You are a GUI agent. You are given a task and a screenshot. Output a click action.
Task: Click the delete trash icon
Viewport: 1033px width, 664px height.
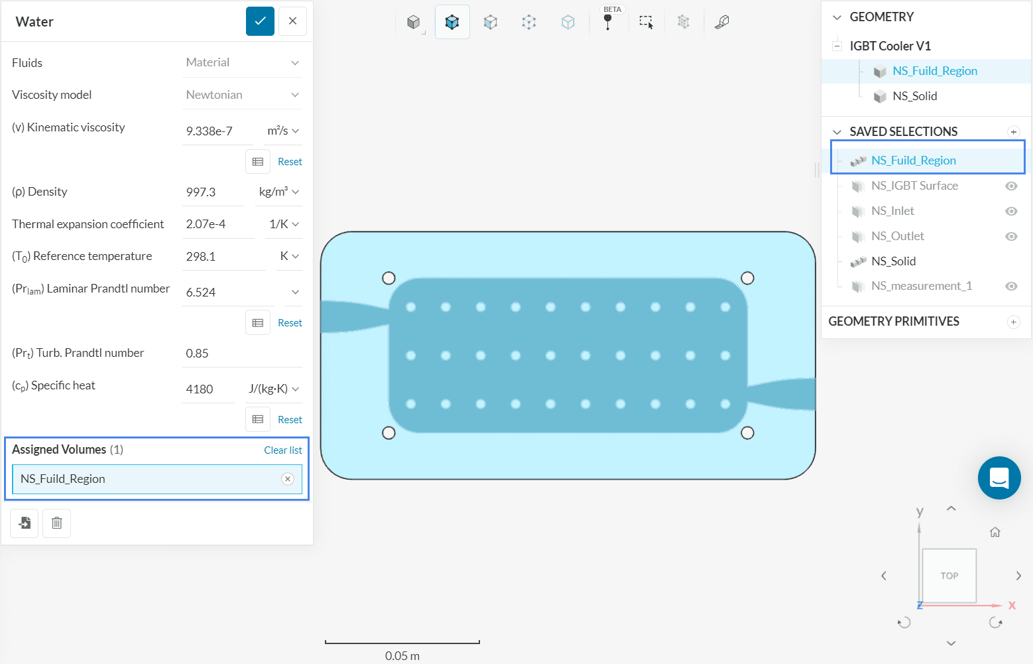[x=57, y=523]
